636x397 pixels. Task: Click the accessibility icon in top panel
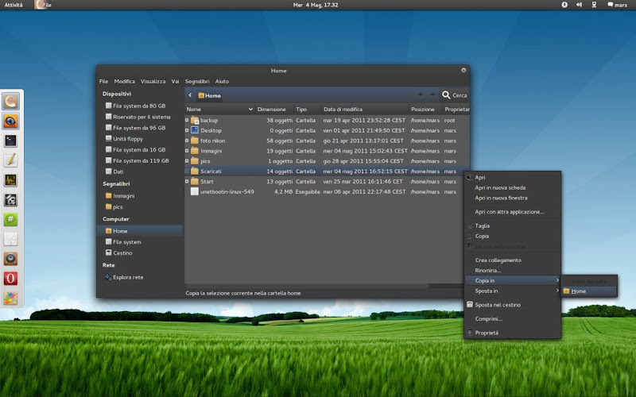pos(564,5)
